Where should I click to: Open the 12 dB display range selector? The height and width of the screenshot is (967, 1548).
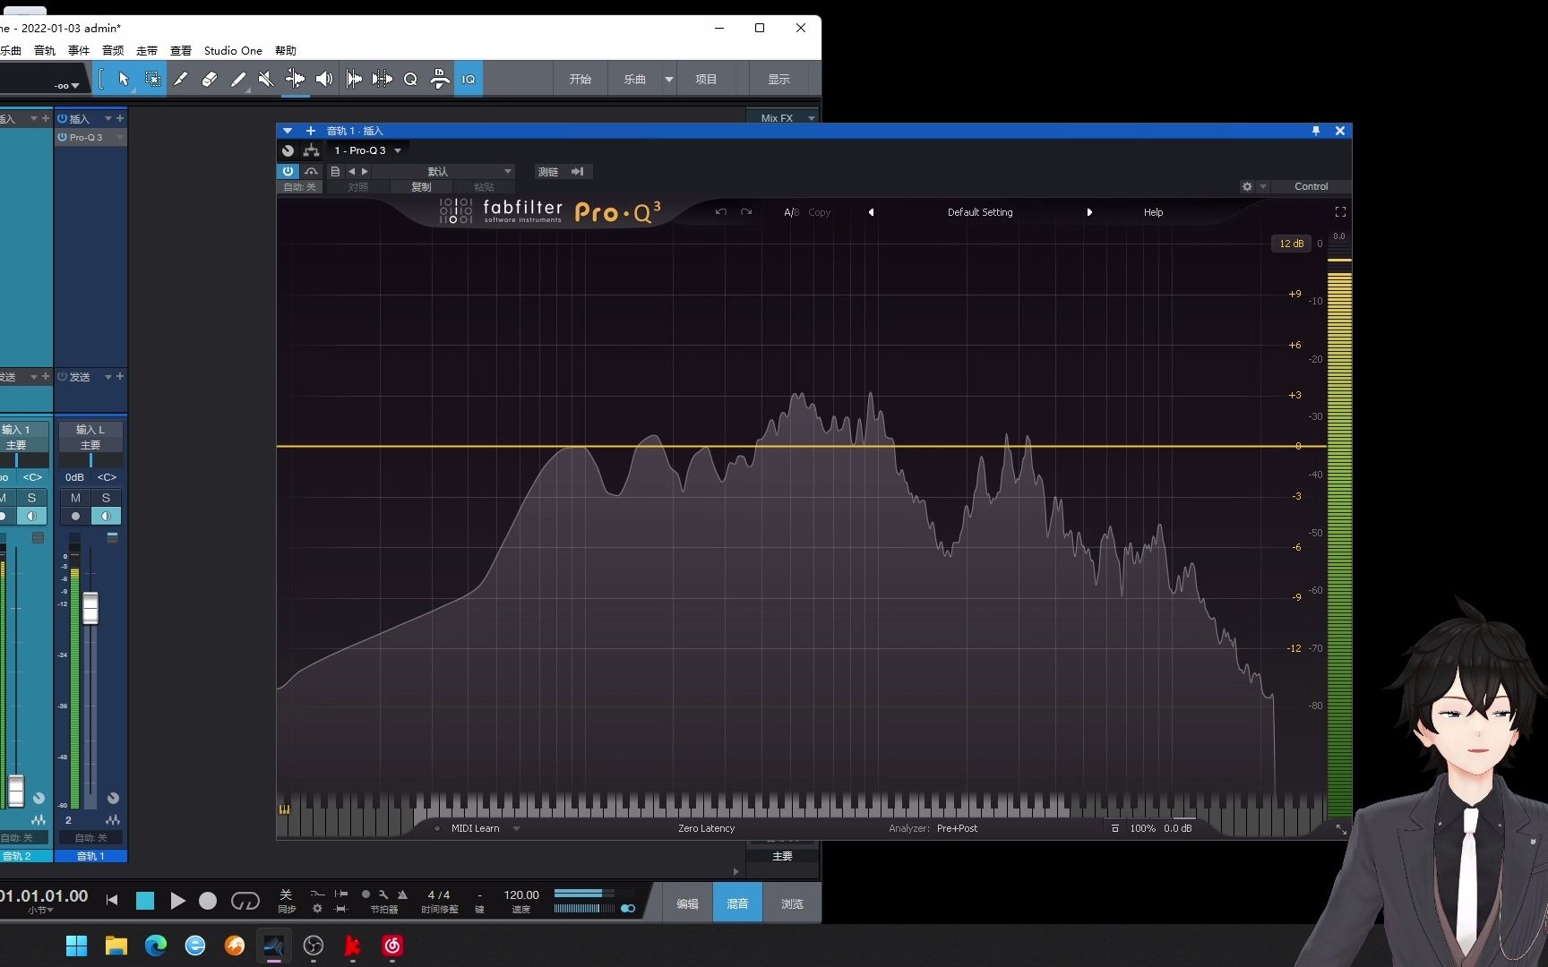point(1291,244)
